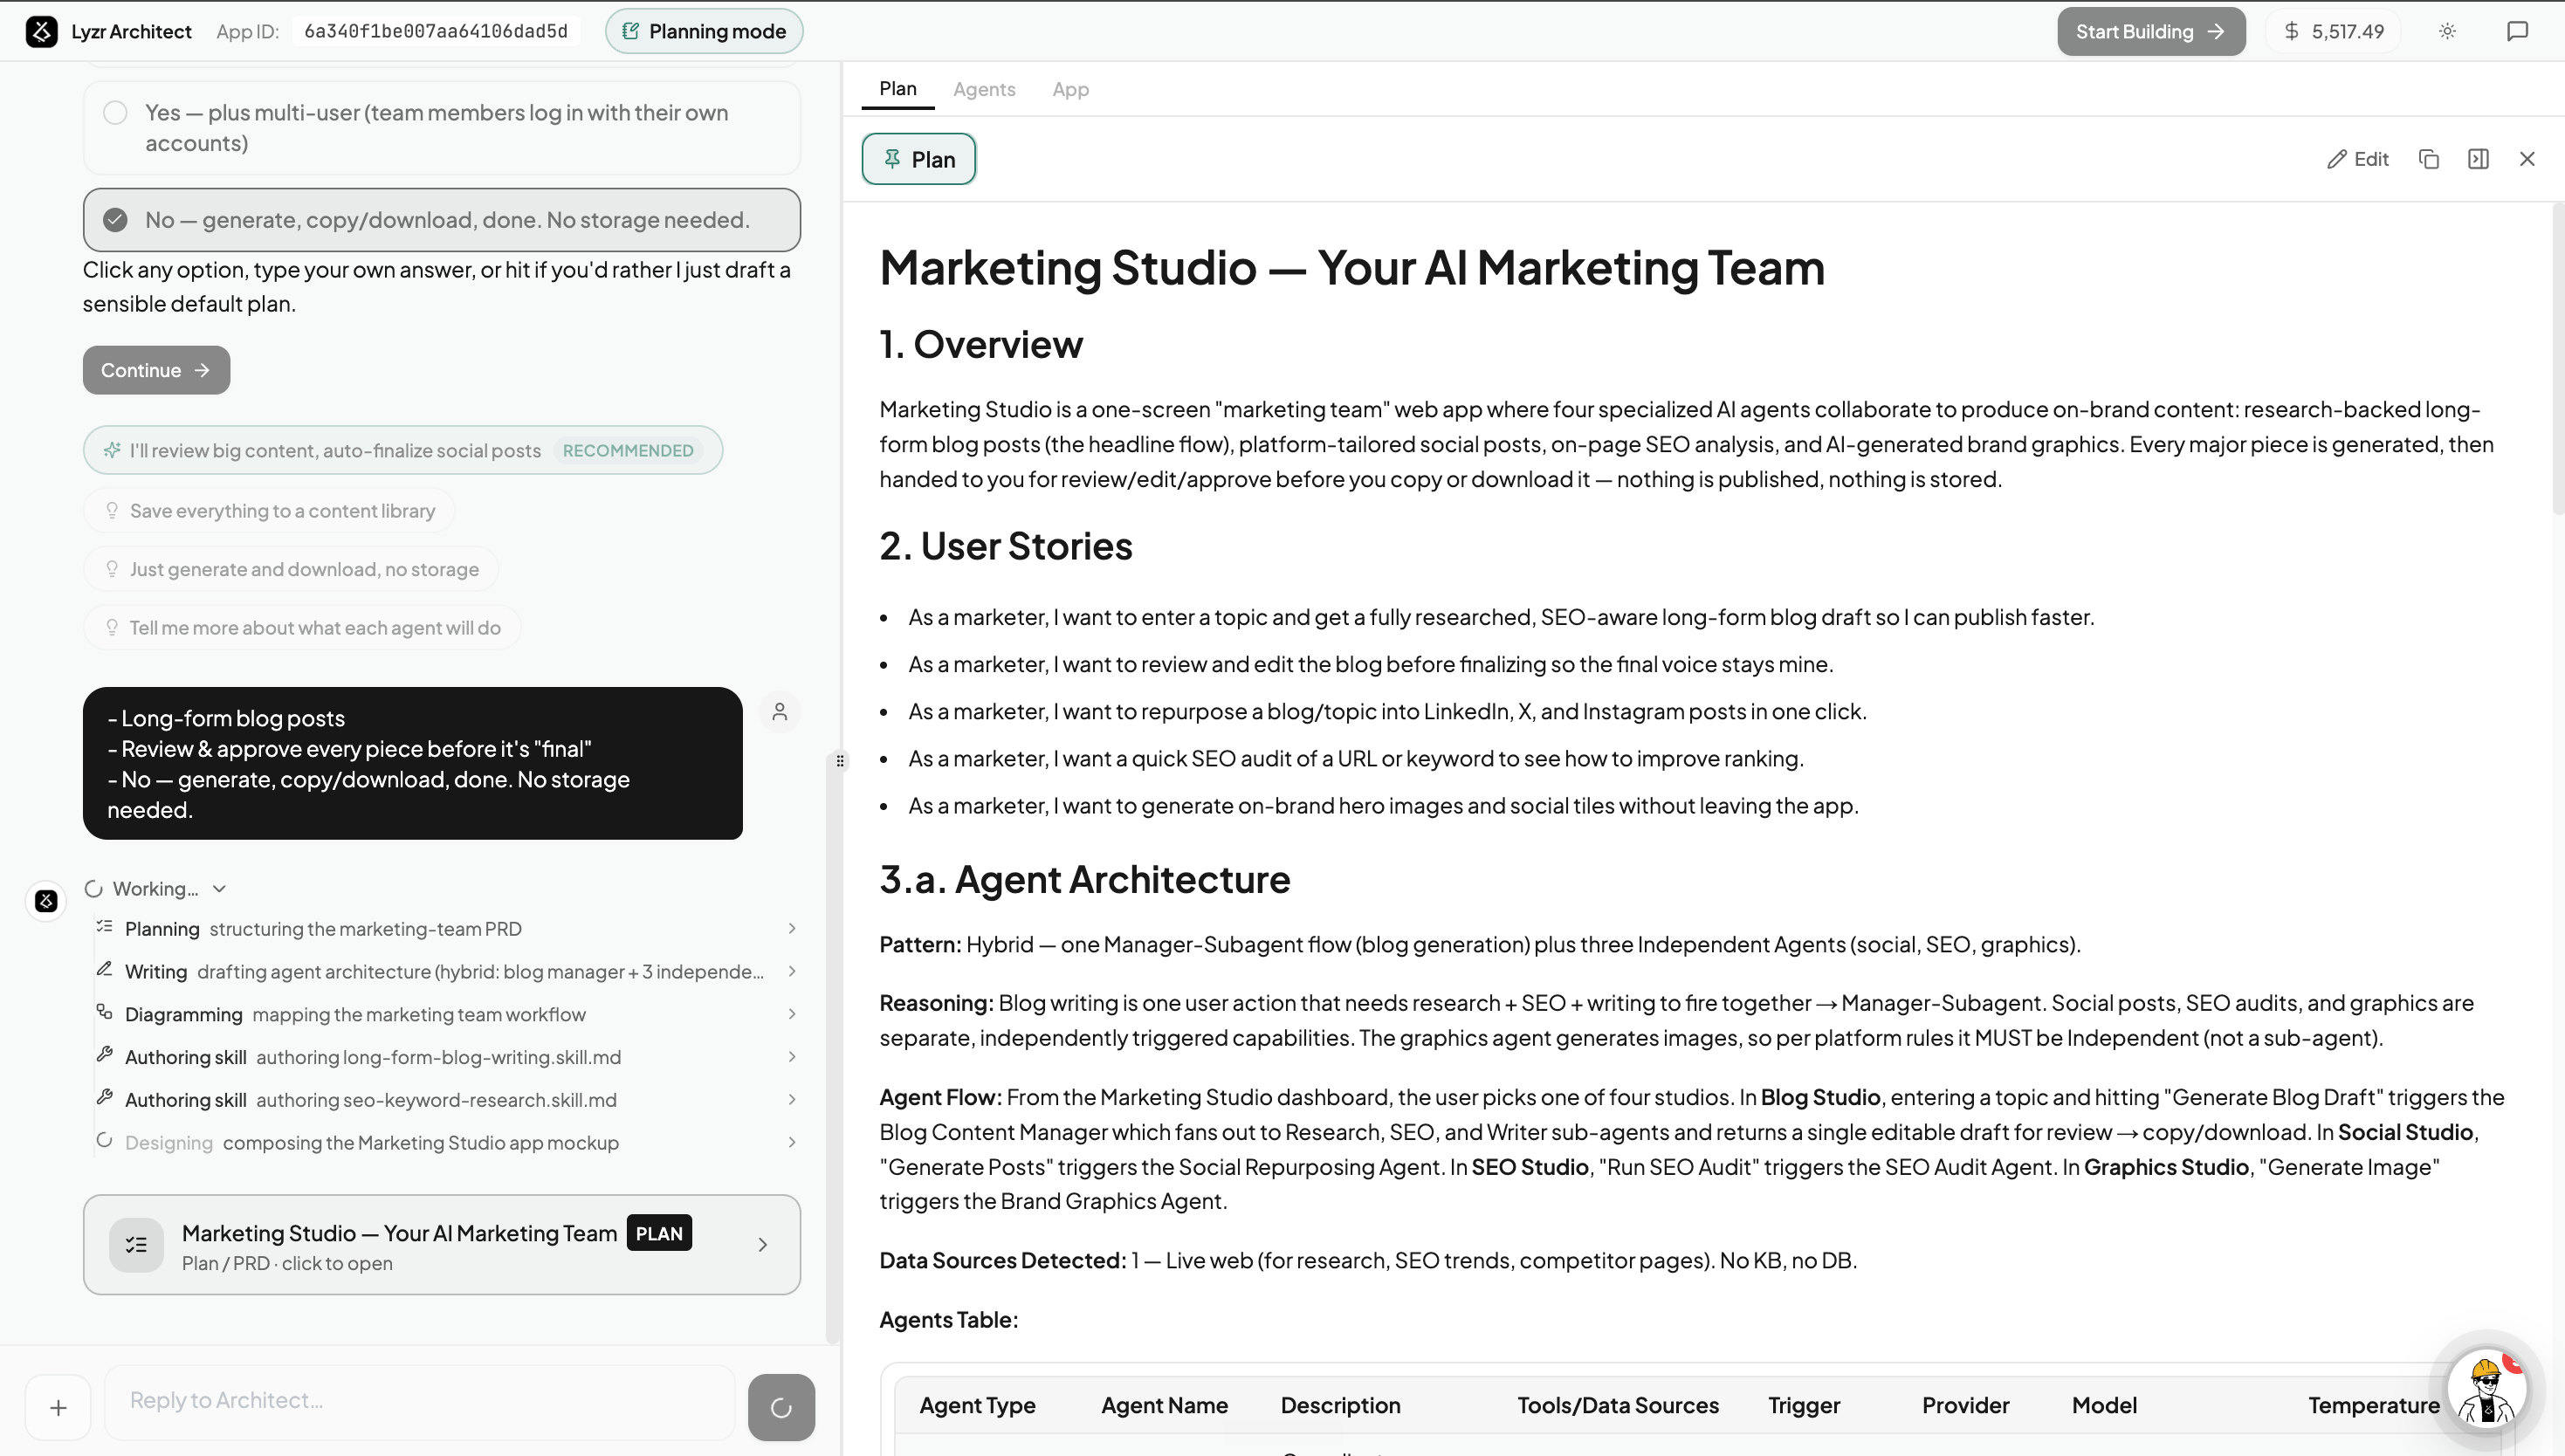
Task: Expand the Planning step chevron
Action: (792, 929)
